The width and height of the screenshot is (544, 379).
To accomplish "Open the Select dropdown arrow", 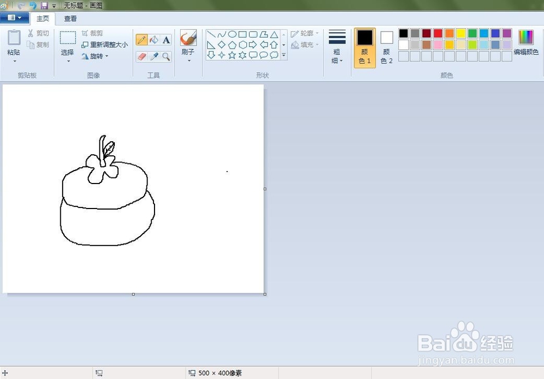I will [x=69, y=61].
